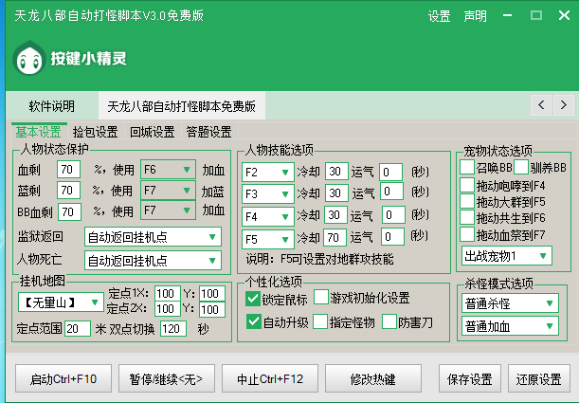Uncheck the 锁定鼠标 option

point(253,298)
